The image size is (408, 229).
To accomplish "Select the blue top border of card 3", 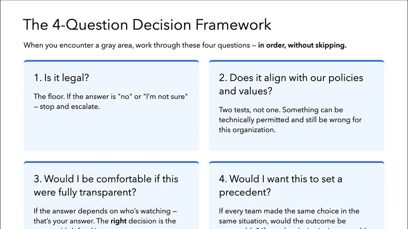I will [111, 163].
